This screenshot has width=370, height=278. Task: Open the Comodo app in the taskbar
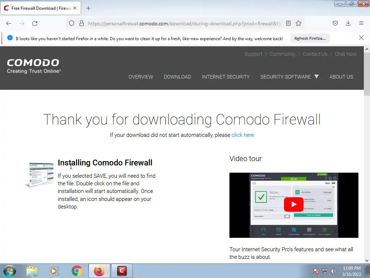click(122, 271)
